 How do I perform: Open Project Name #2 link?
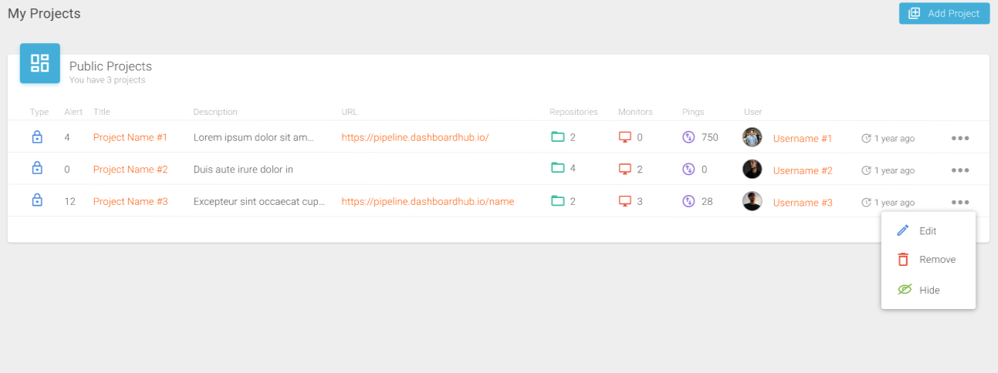tap(130, 169)
